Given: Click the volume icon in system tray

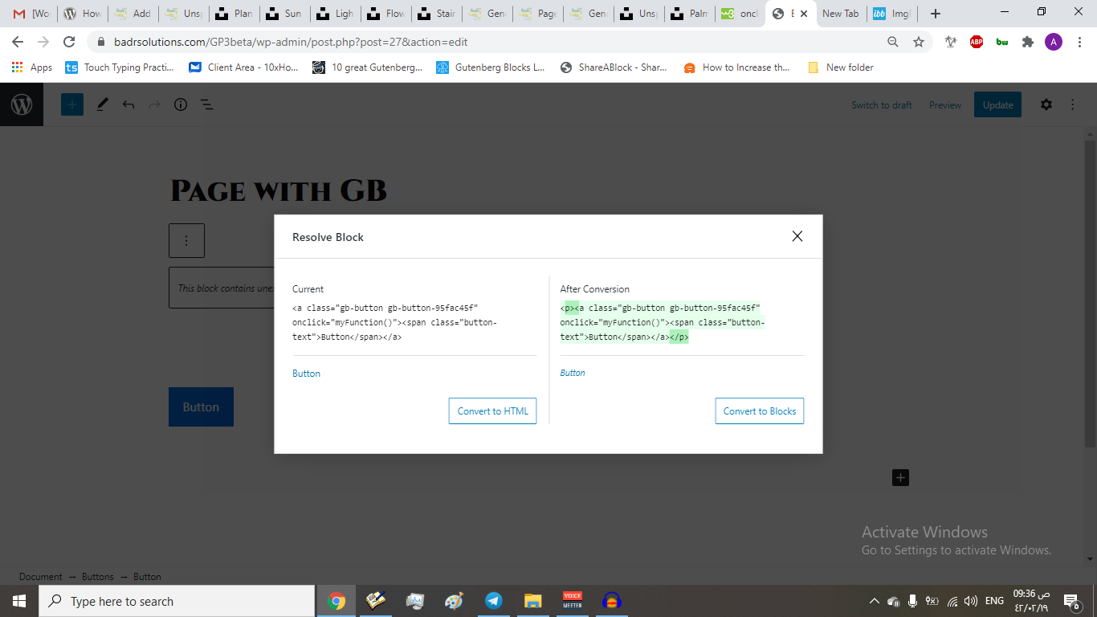Looking at the screenshot, I should pos(971,601).
